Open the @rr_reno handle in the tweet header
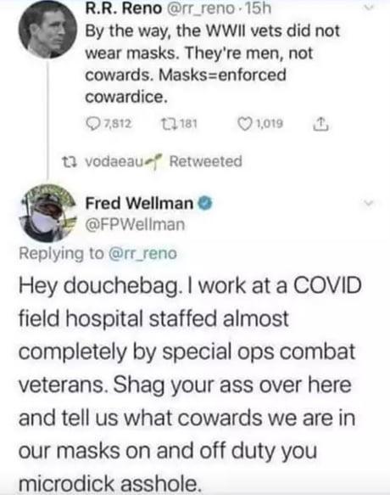Screen dimensions: 390x495 [x=200, y=8]
